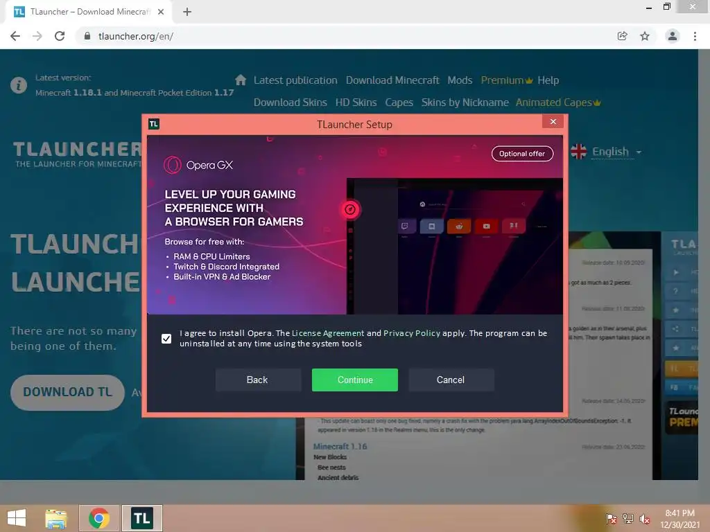Open the Action Center flag icon
This screenshot has width=710, height=532.
point(611,519)
